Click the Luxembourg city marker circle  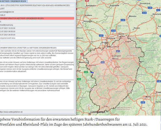click(89, 114)
